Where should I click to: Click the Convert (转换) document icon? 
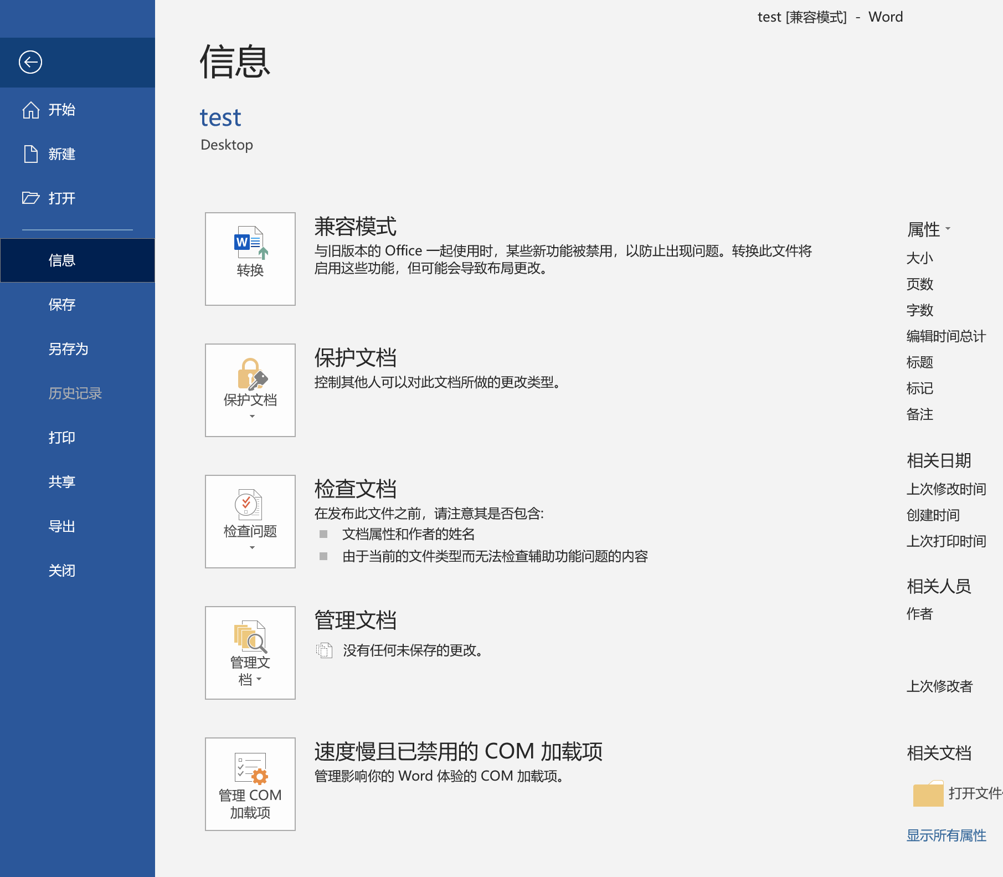coord(250,243)
